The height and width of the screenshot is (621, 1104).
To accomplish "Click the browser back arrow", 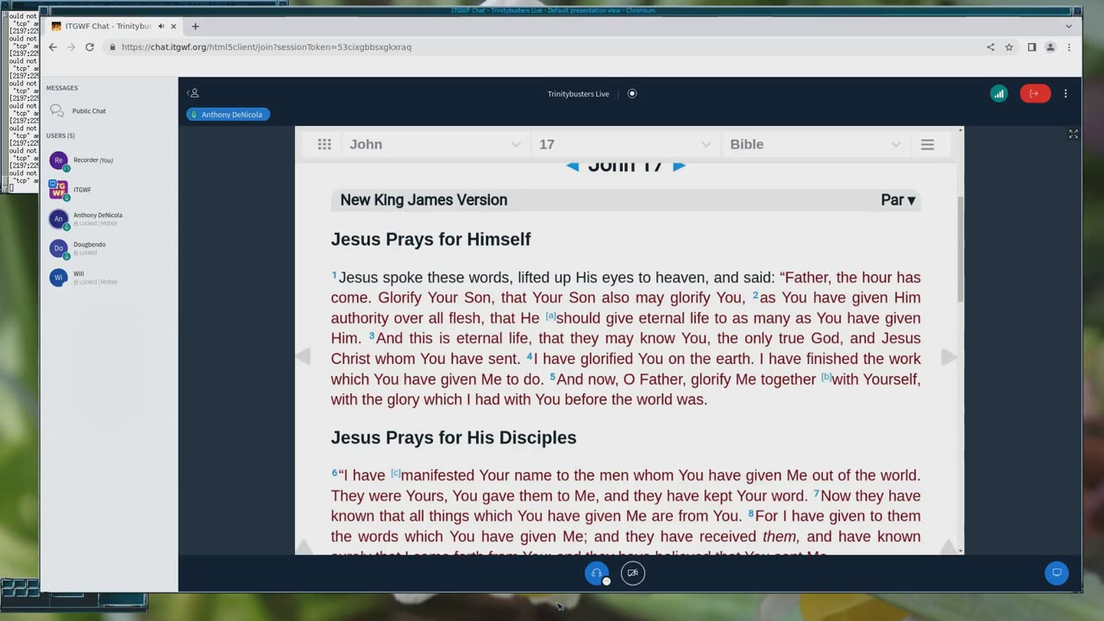I will [x=53, y=47].
